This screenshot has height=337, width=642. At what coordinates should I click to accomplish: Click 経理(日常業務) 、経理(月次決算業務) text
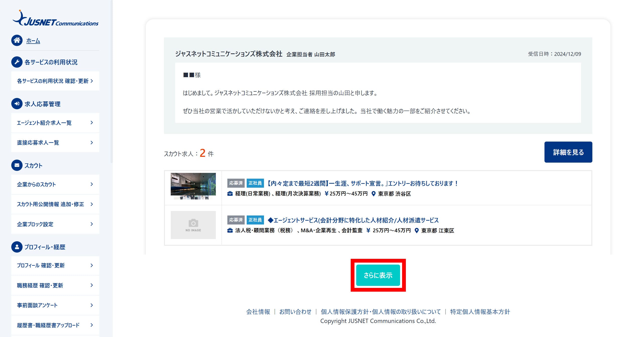tap(278, 194)
